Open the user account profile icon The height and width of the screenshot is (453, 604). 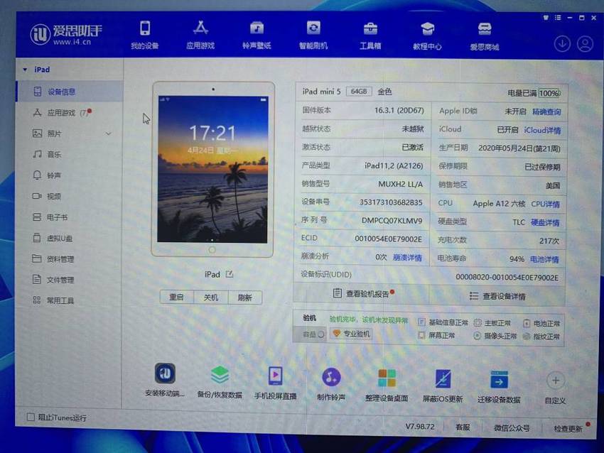coord(585,44)
